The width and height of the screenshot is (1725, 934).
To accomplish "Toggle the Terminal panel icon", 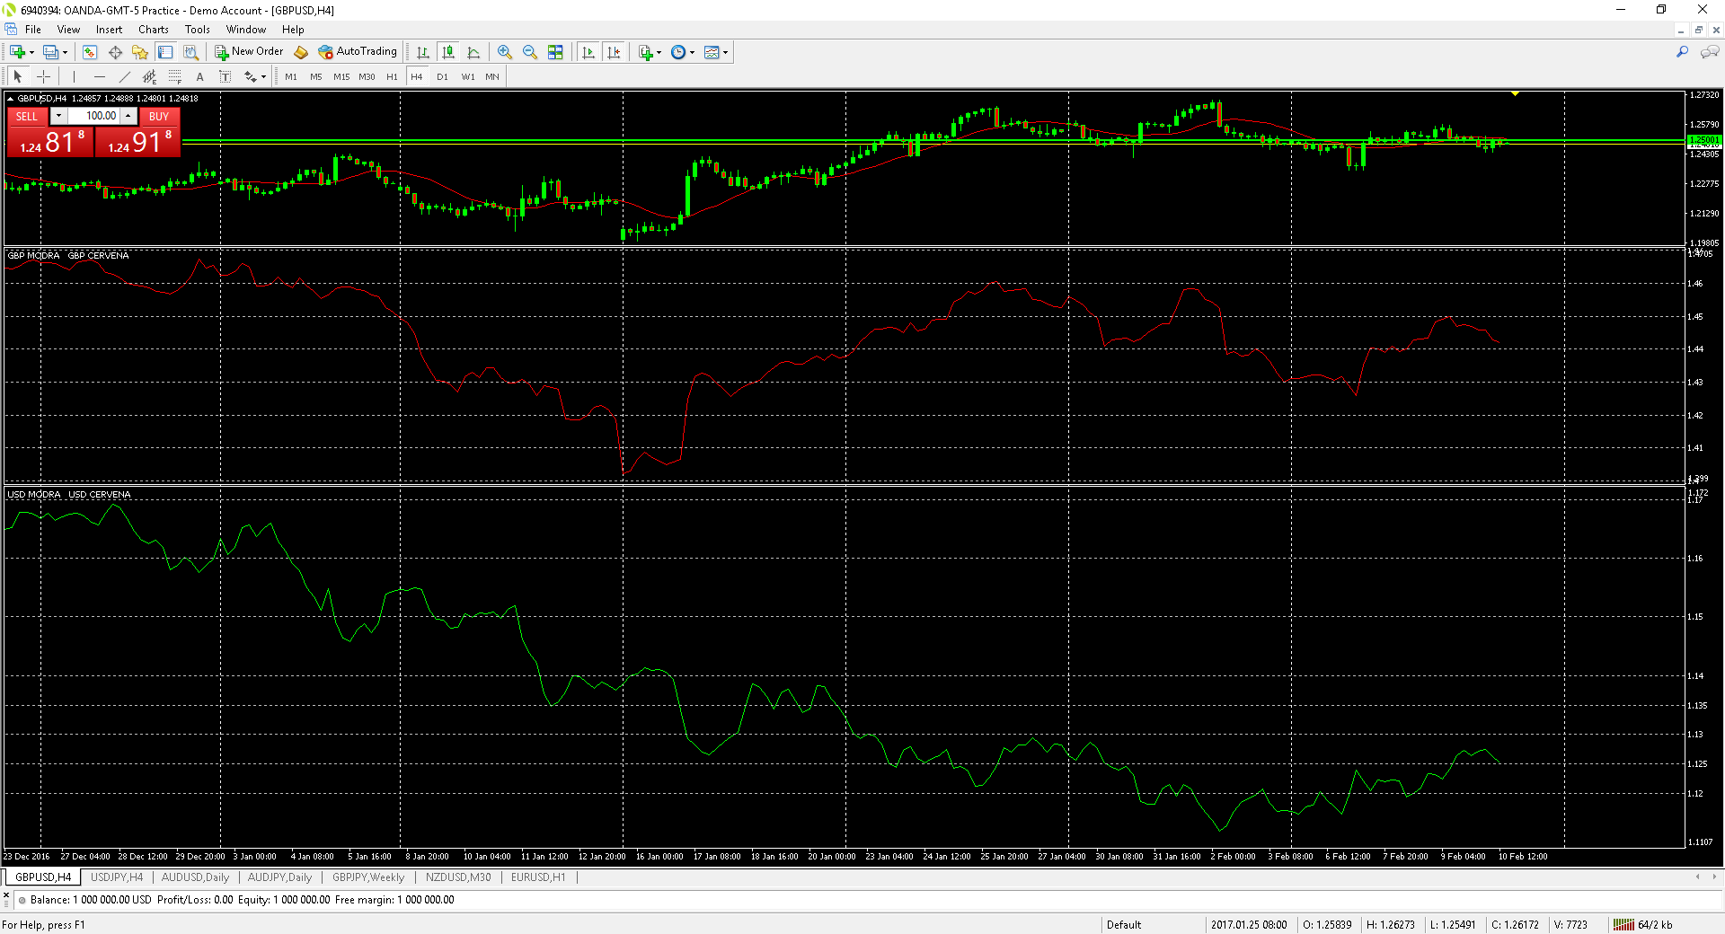I will pos(165,52).
